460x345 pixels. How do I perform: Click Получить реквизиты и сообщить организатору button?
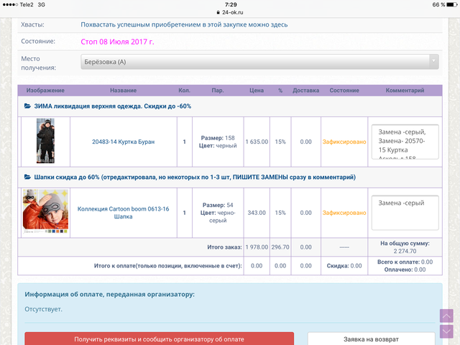pos(159,339)
